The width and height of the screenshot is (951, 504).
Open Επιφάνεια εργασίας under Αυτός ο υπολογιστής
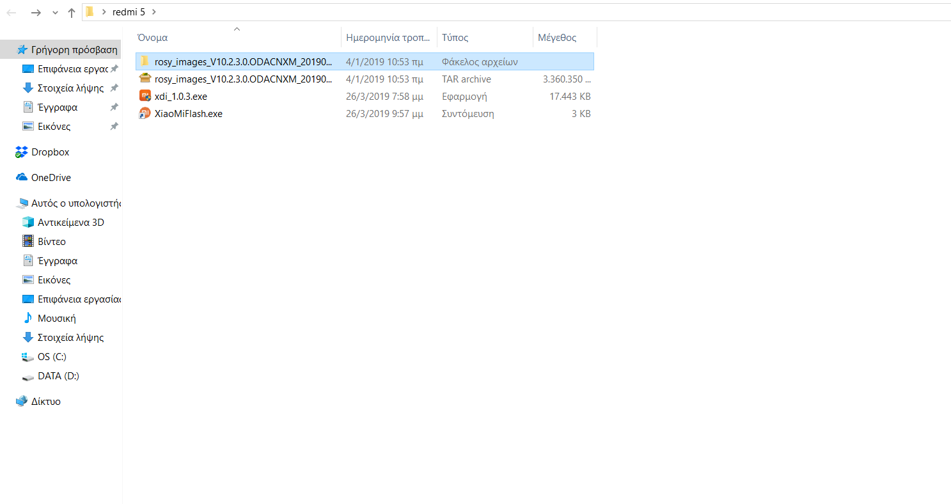pyautogui.click(x=79, y=299)
